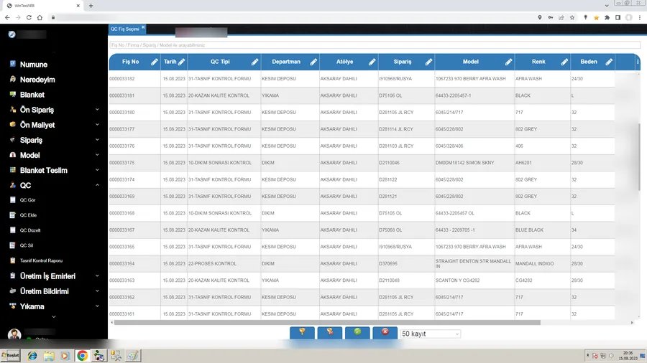
Task: Click the table horizontal scrollbar
Action: (327, 323)
